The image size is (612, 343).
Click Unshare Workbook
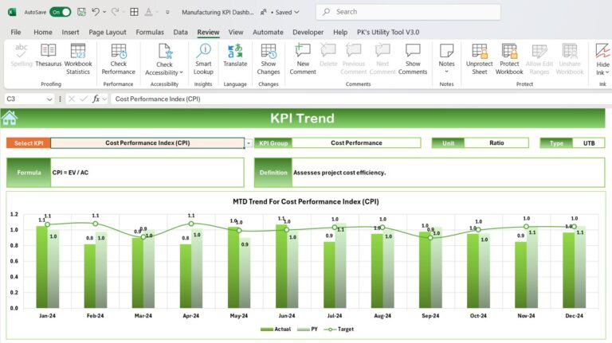tap(570, 59)
